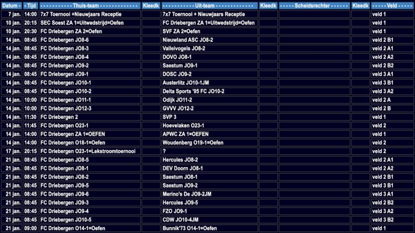
Task: Click the Veld column header
Action: point(392,6)
